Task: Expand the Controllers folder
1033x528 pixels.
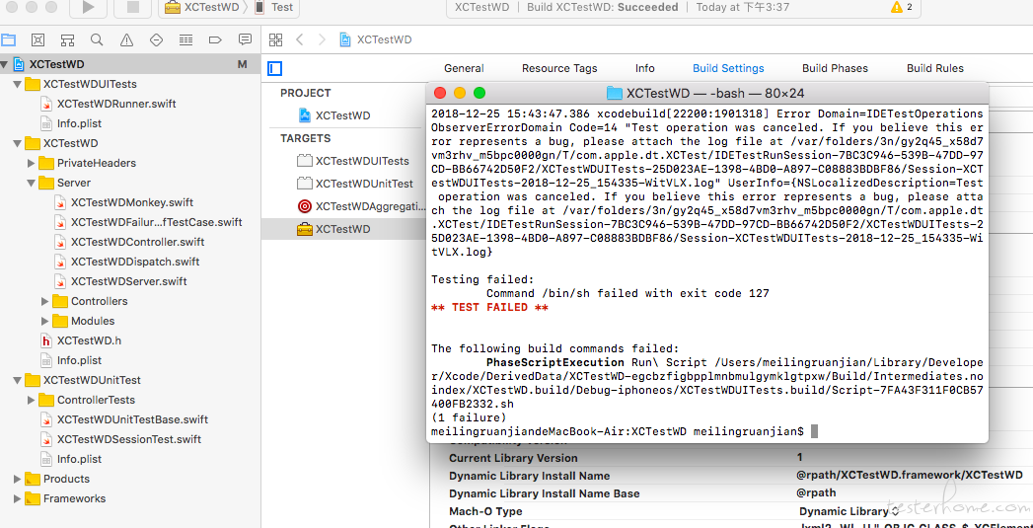Action: 44,301
